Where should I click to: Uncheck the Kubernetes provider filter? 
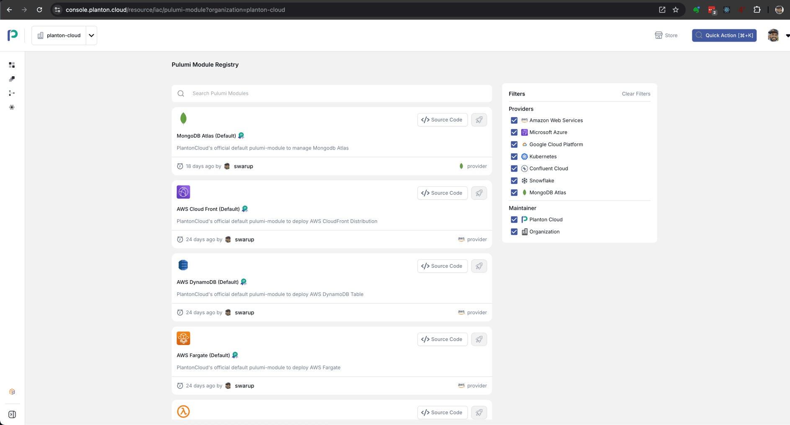(514, 157)
